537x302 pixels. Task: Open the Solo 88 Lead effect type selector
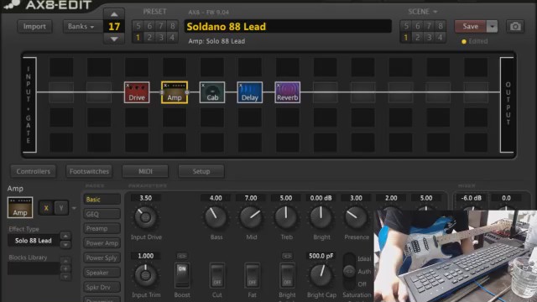point(34,241)
